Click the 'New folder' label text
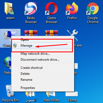The height and width of the screenshot is (103, 103). pos(51,100)
